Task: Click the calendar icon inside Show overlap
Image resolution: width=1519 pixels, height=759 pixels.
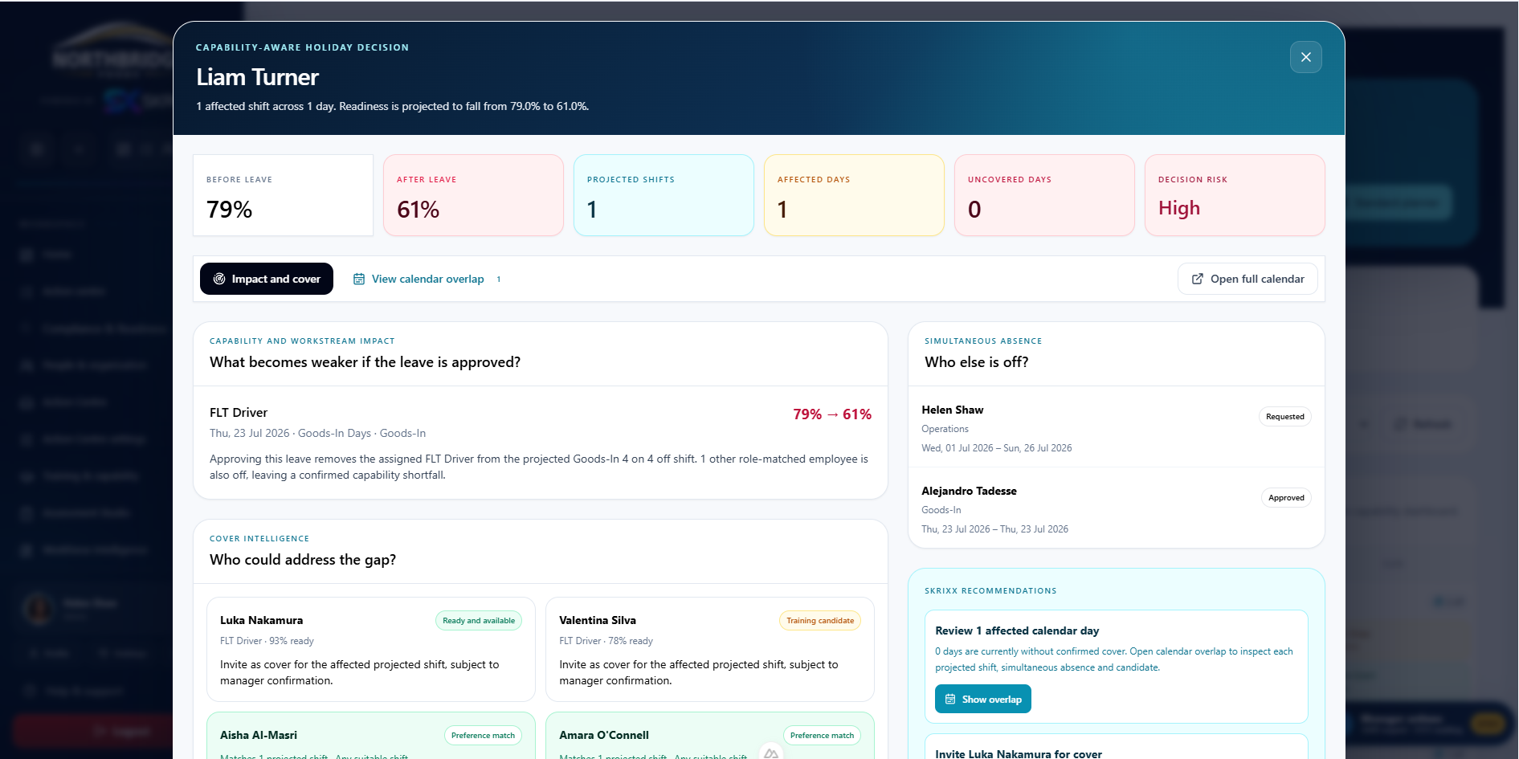Action: [950, 700]
